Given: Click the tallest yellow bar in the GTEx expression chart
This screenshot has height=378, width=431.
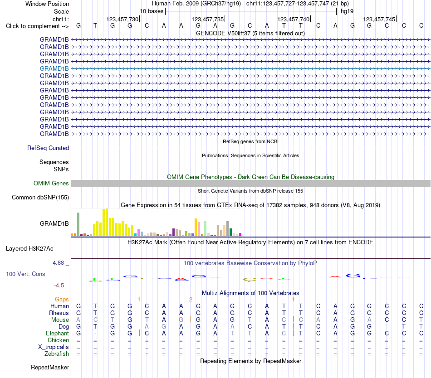Looking at the screenshot, I should pyautogui.click(x=107, y=223).
